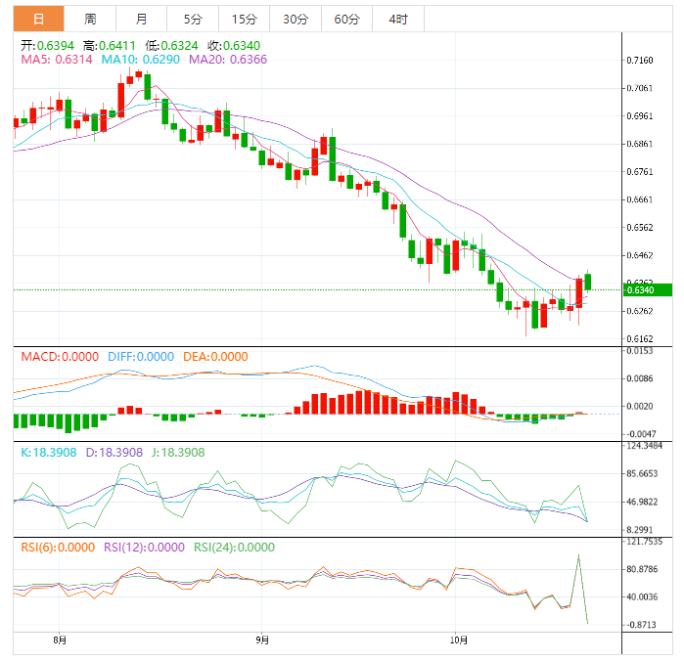
Task: Click the RSI spike peak near chart end
Action: click(579, 556)
